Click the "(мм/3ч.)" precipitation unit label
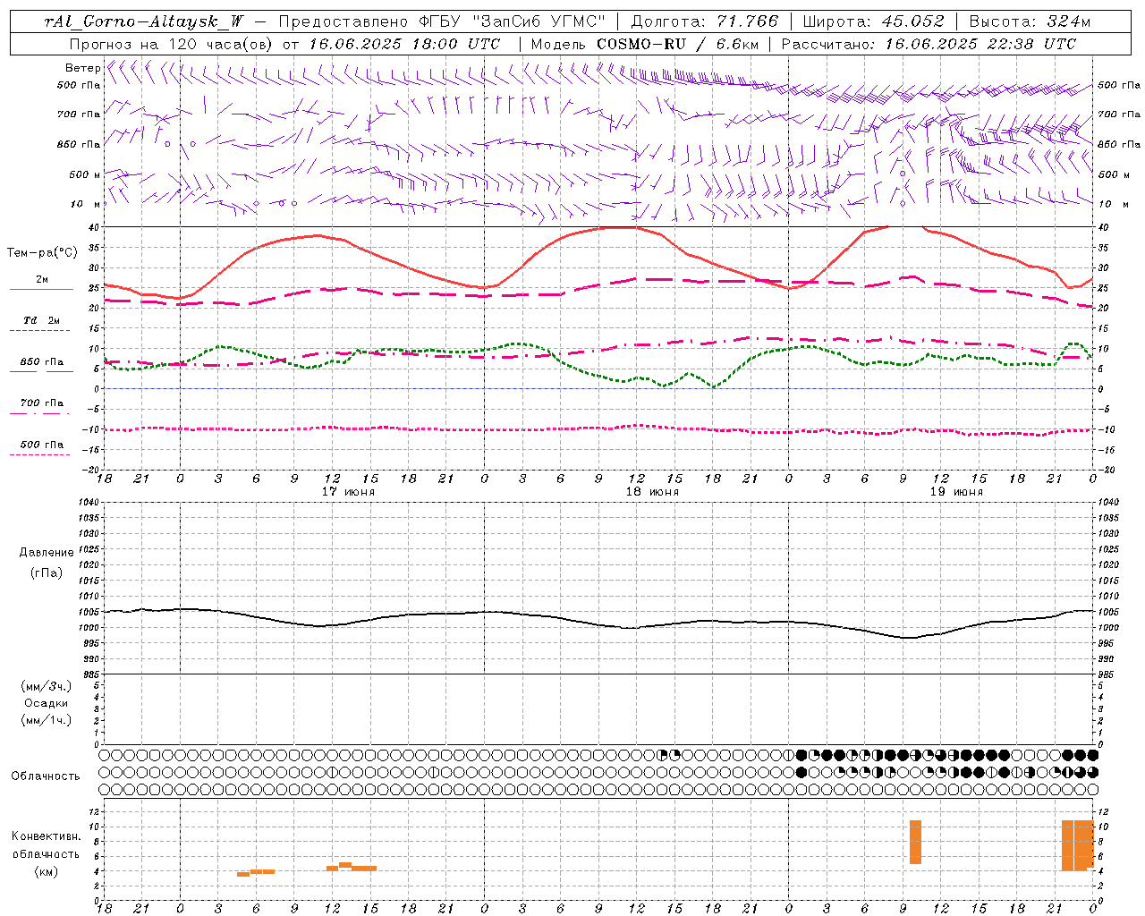The image size is (1145, 916). [x=47, y=686]
